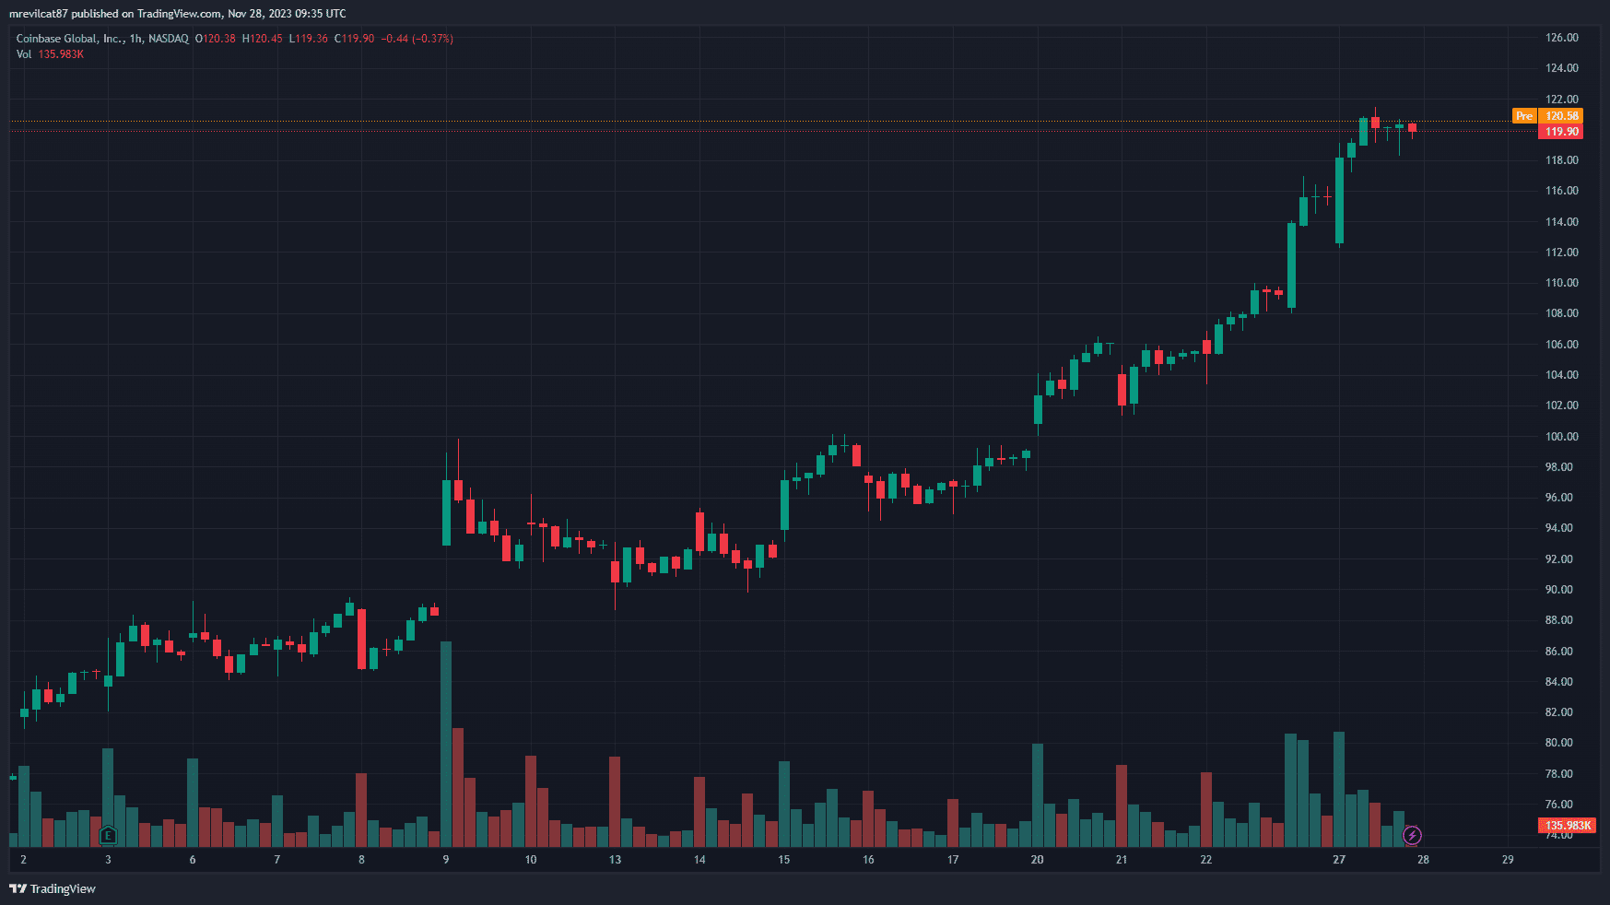This screenshot has height=905, width=1610.
Task: Click the 104.00 price axis label
Action: 1561,375
